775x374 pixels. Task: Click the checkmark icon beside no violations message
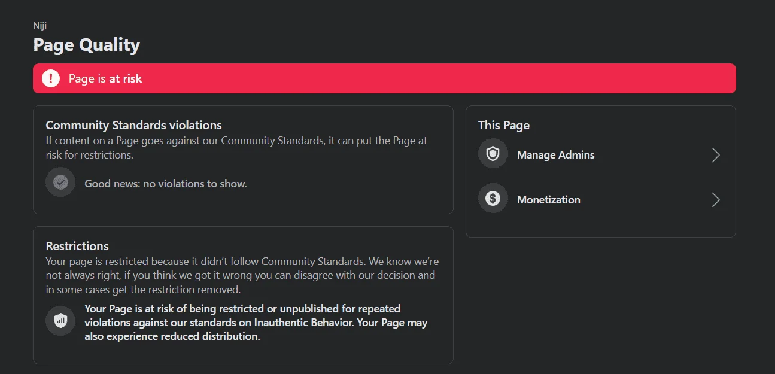tap(60, 182)
